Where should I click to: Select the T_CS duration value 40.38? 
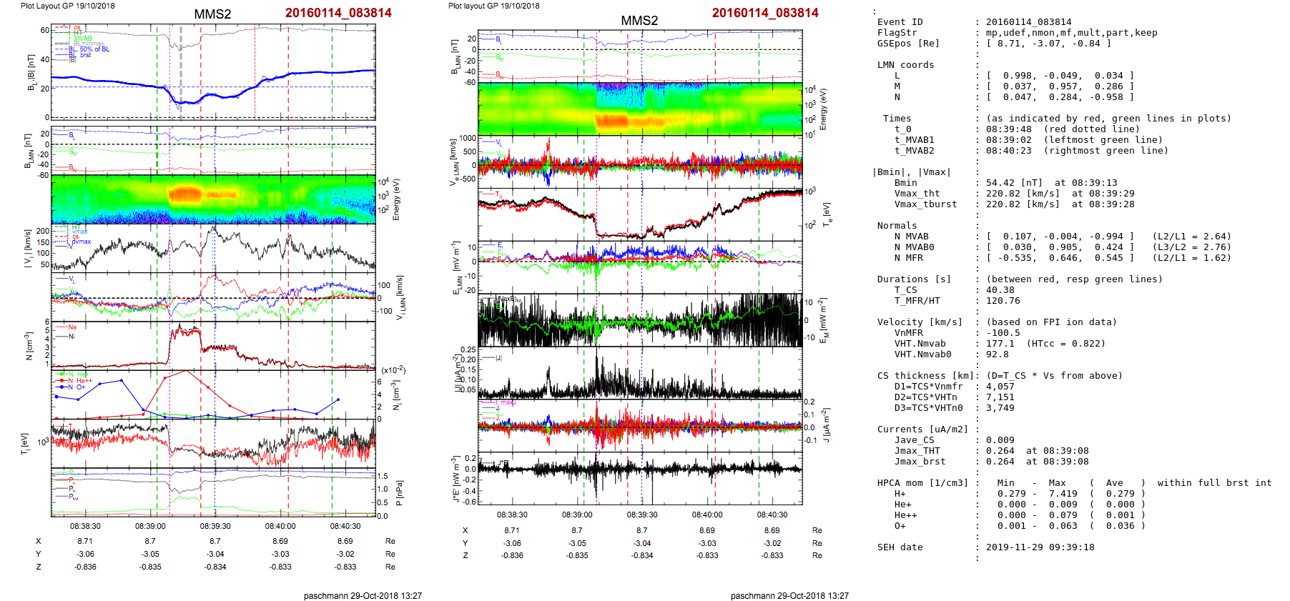(1000, 290)
